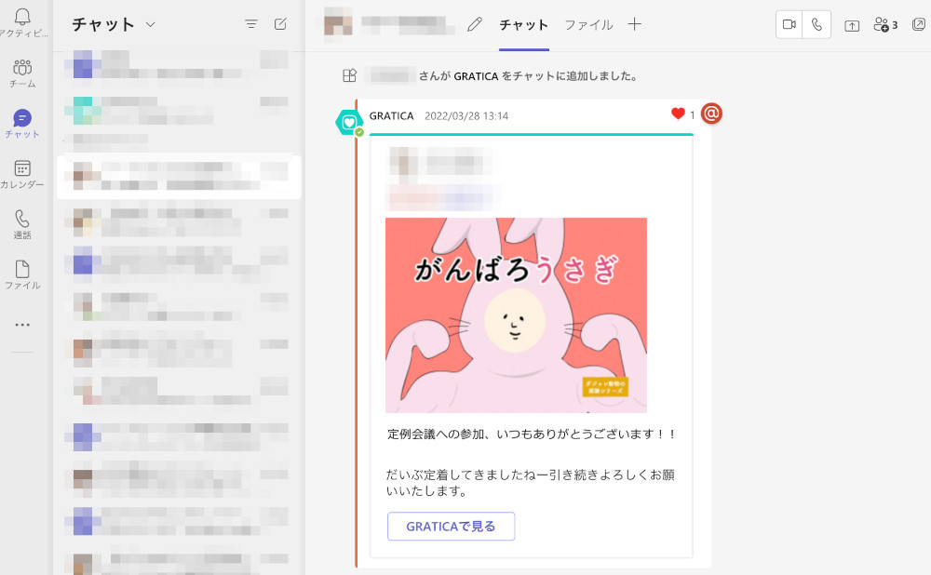Share content with the upload arrow icon
This screenshot has height=575, width=931.
click(851, 24)
